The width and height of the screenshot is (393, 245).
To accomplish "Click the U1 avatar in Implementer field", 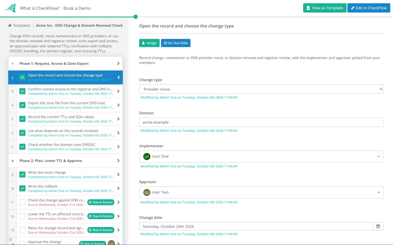I will coord(147,156).
